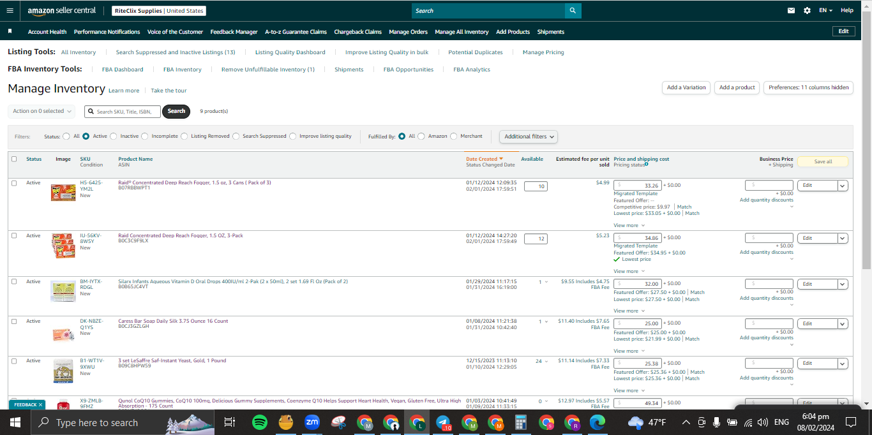
Task: Click the magnifier search button in header
Action: [x=573, y=11]
